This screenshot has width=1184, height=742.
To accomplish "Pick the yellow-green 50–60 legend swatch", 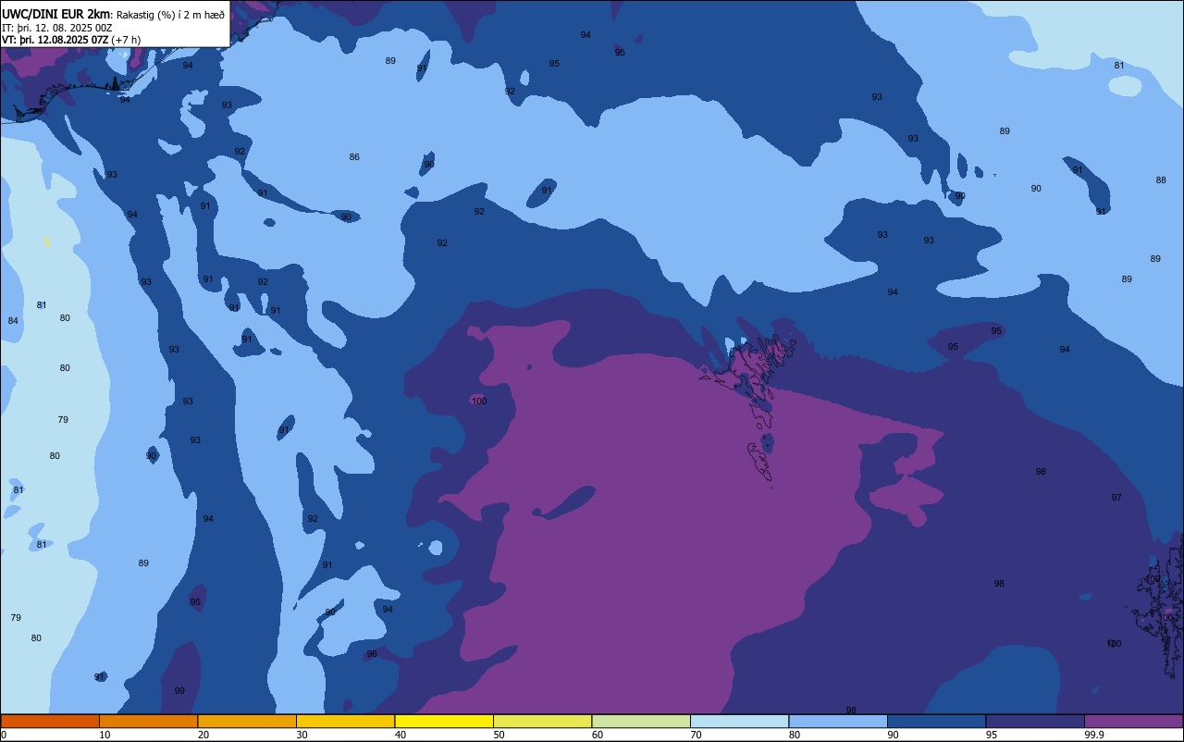I will pos(542,721).
